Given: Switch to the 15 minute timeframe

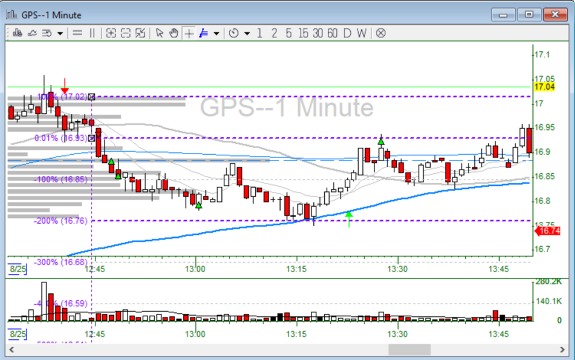Looking at the screenshot, I should (303, 33).
